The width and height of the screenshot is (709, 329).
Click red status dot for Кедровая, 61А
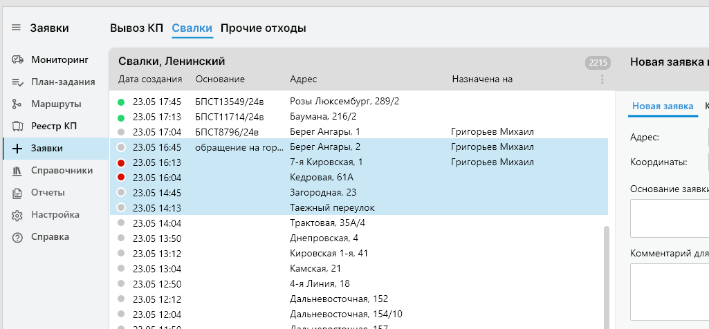(x=121, y=178)
